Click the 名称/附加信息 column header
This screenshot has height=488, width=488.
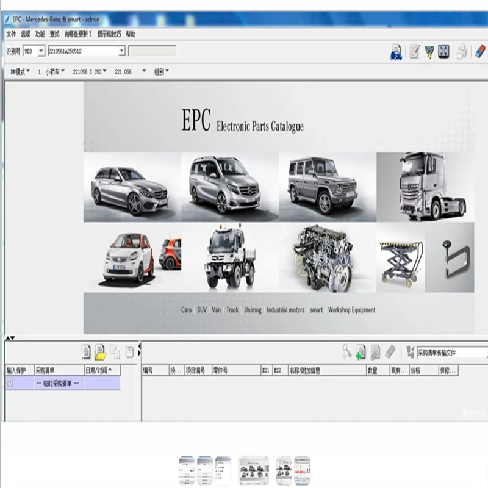327,370
